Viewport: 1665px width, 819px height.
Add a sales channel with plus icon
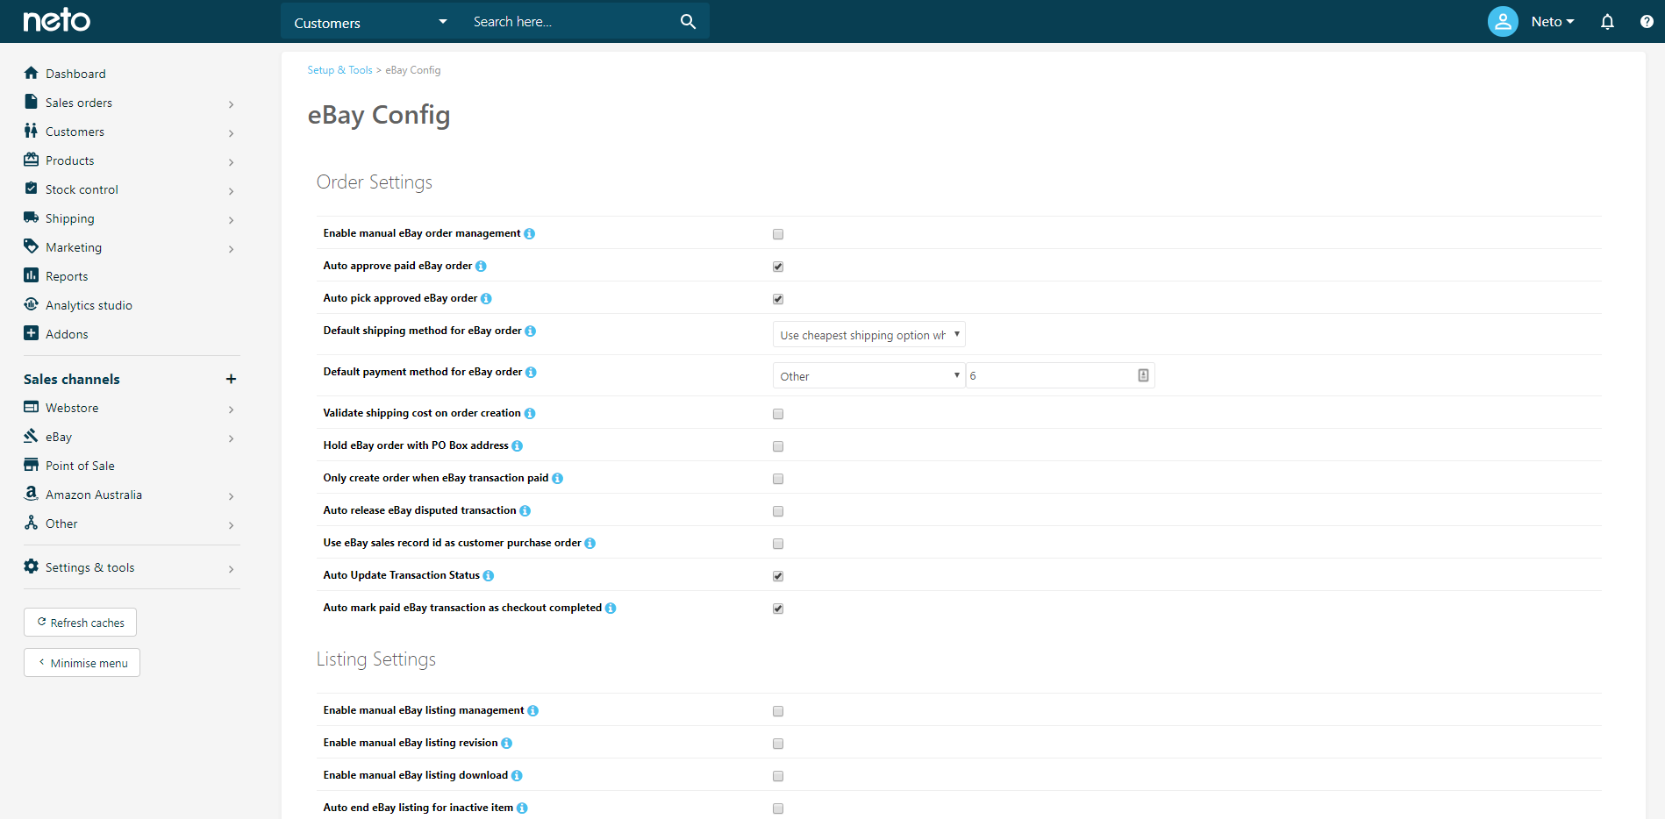(x=231, y=379)
